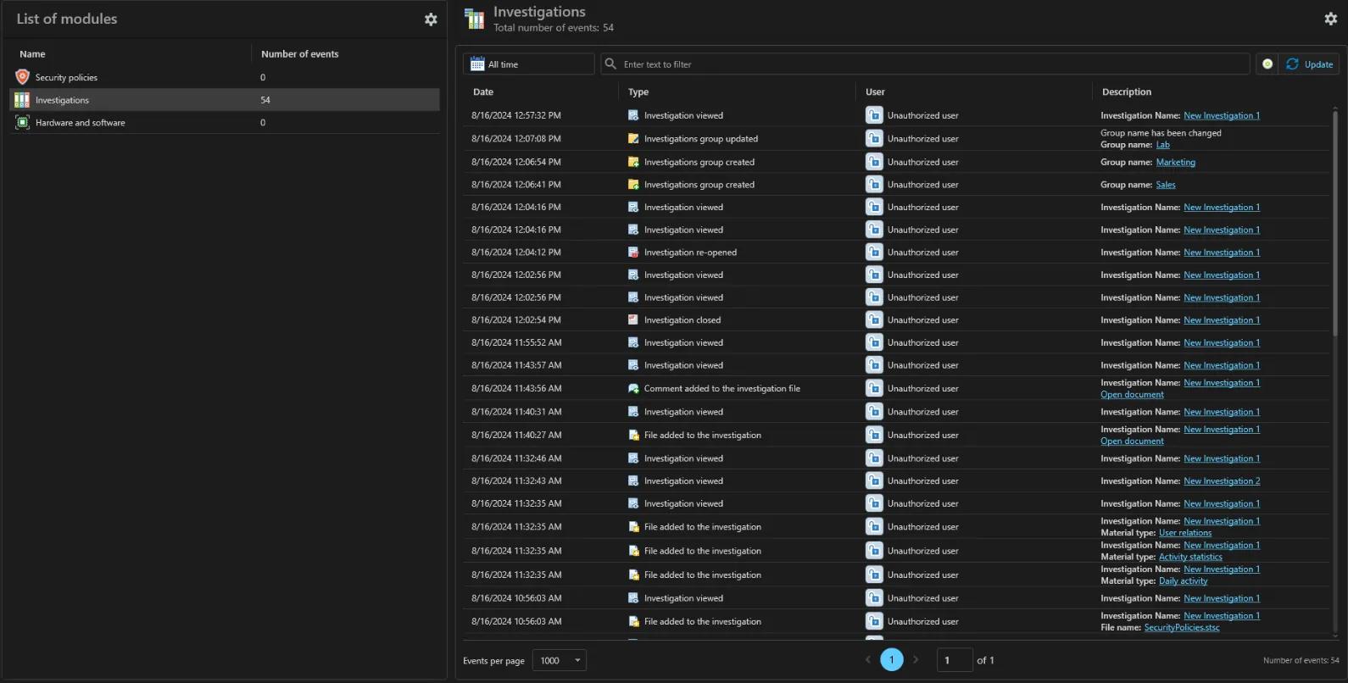Open the New Investigation 2 link

point(1222,480)
